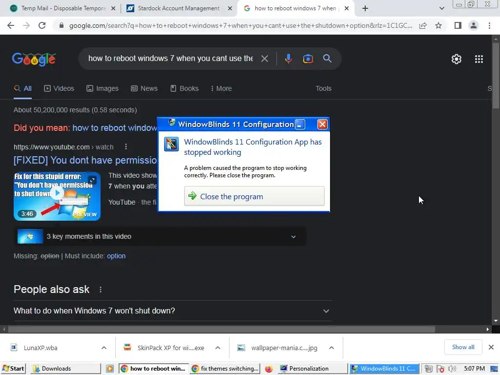Viewport: 500px width, 375px height.
Task: Show all downloads
Action: pyautogui.click(x=463, y=347)
